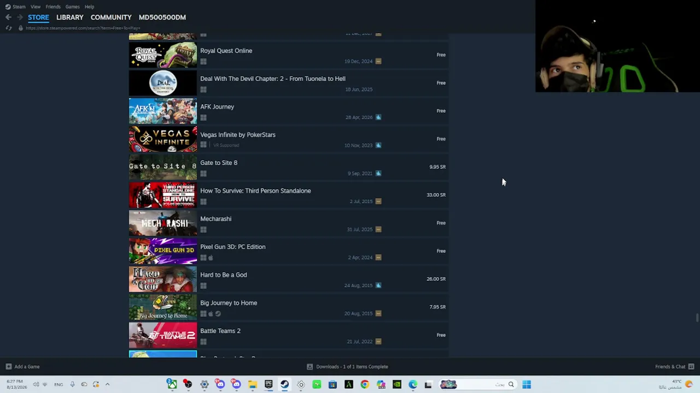The width and height of the screenshot is (700, 393).
Task: Open the NVIDIA app from the taskbar
Action: 397,385
